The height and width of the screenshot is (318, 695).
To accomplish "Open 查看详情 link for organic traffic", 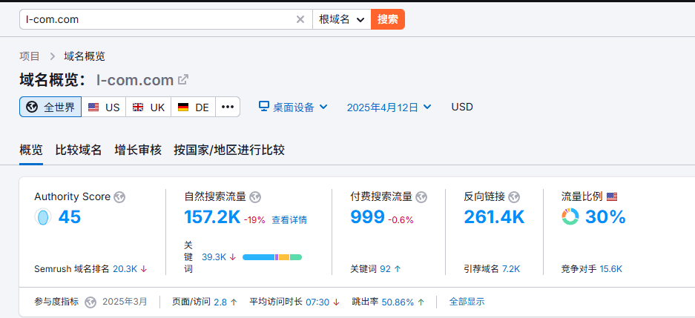I will [x=289, y=219].
